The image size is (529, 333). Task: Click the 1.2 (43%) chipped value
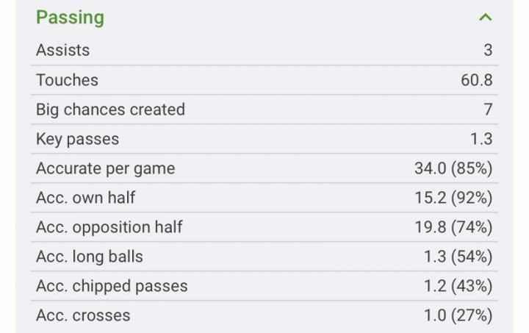(457, 286)
